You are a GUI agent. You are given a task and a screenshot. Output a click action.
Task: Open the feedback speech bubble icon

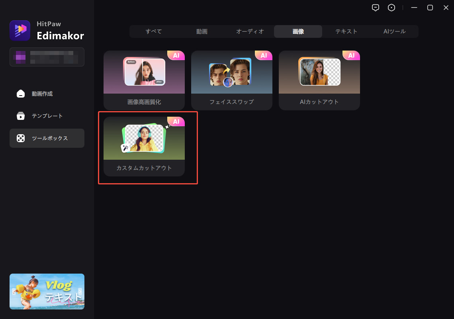click(x=375, y=8)
